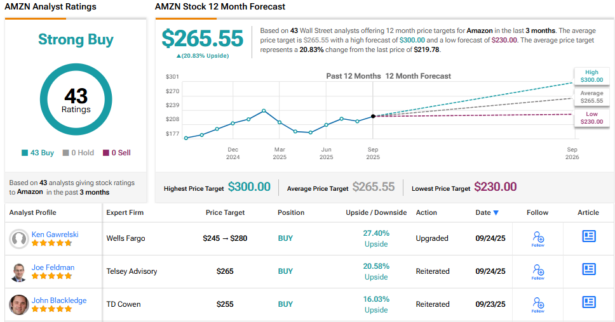Image resolution: width=615 pixels, height=322 pixels.
Task: Click the AMZN Stock 12 Month Forecast heading
Action: click(220, 6)
